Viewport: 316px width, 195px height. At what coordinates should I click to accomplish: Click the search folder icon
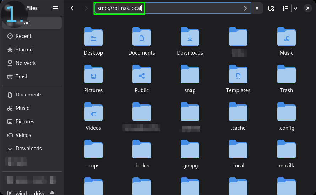point(271,8)
